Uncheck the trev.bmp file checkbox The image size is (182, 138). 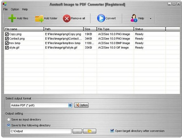[7, 43]
